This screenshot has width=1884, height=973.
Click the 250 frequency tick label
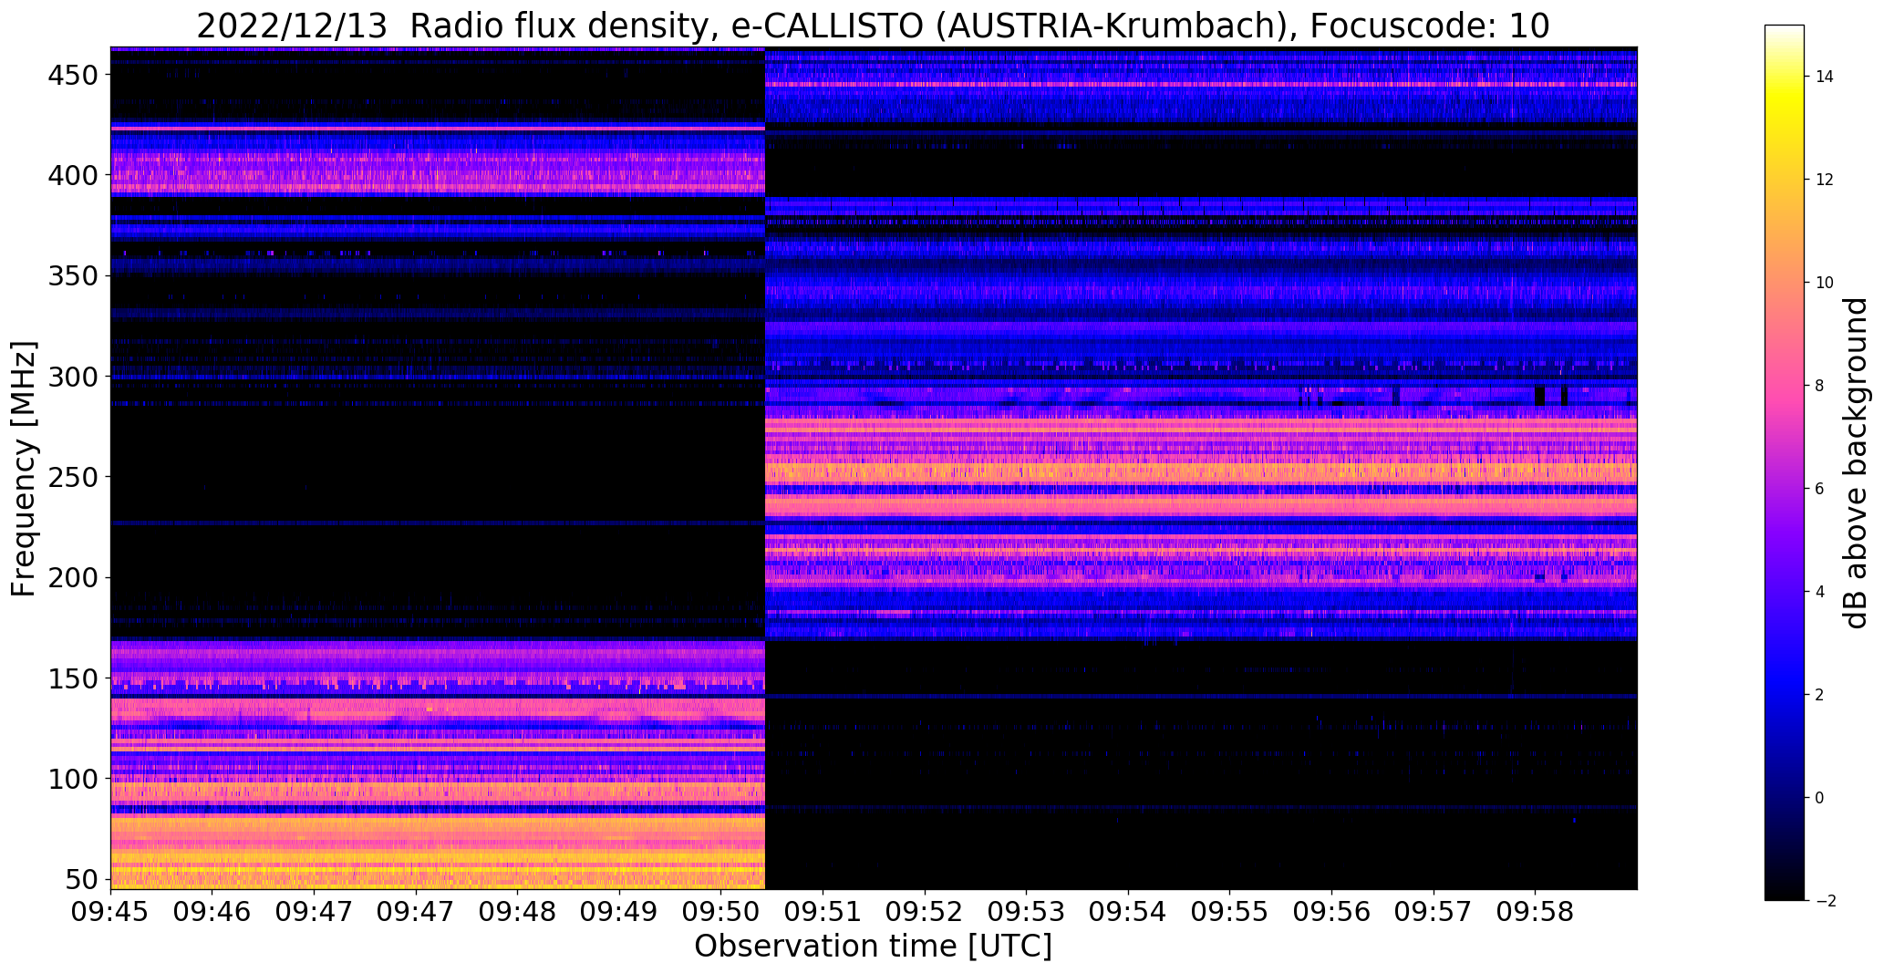(72, 477)
